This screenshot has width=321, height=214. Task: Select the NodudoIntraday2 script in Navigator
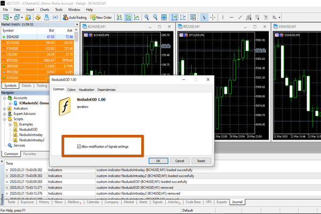[x=32, y=140]
